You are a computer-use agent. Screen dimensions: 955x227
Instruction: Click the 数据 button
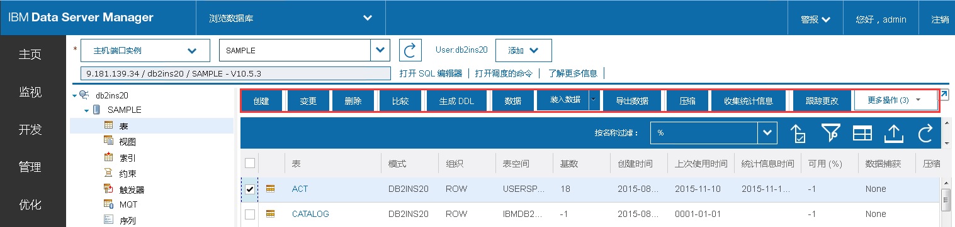point(513,101)
